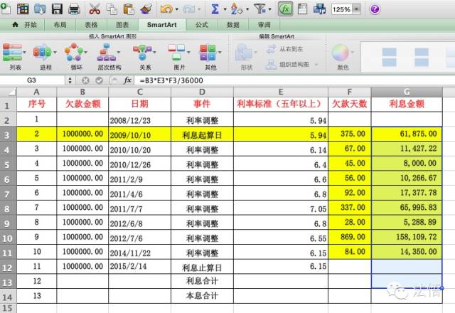Open the Media Browser icon
The height and width of the screenshot is (313, 455).
(319, 9)
